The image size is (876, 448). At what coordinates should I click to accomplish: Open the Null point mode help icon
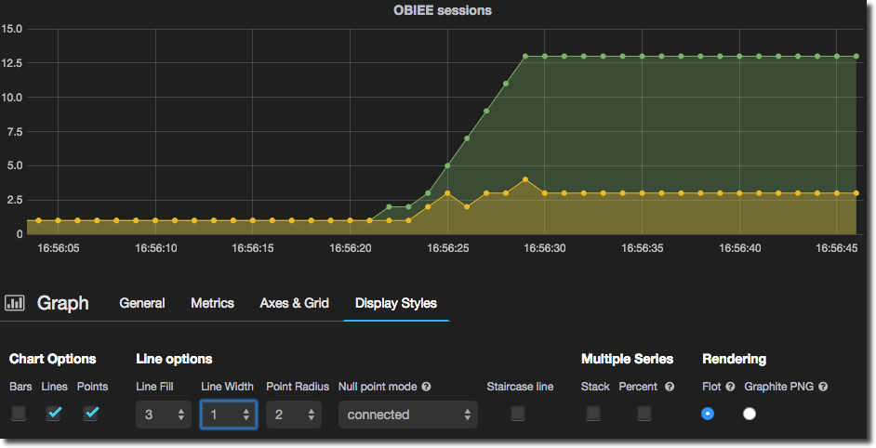coord(426,387)
